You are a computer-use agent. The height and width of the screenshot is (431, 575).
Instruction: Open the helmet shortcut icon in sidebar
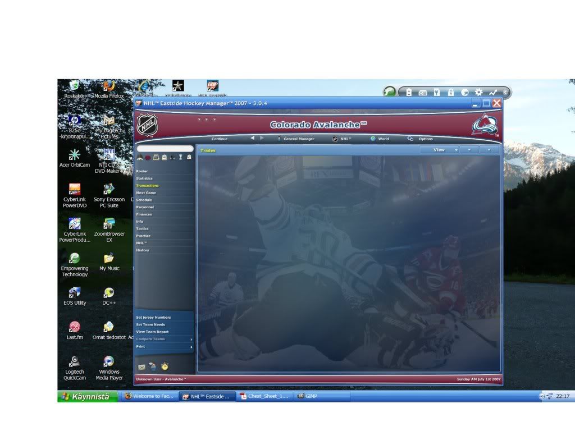tap(140, 157)
